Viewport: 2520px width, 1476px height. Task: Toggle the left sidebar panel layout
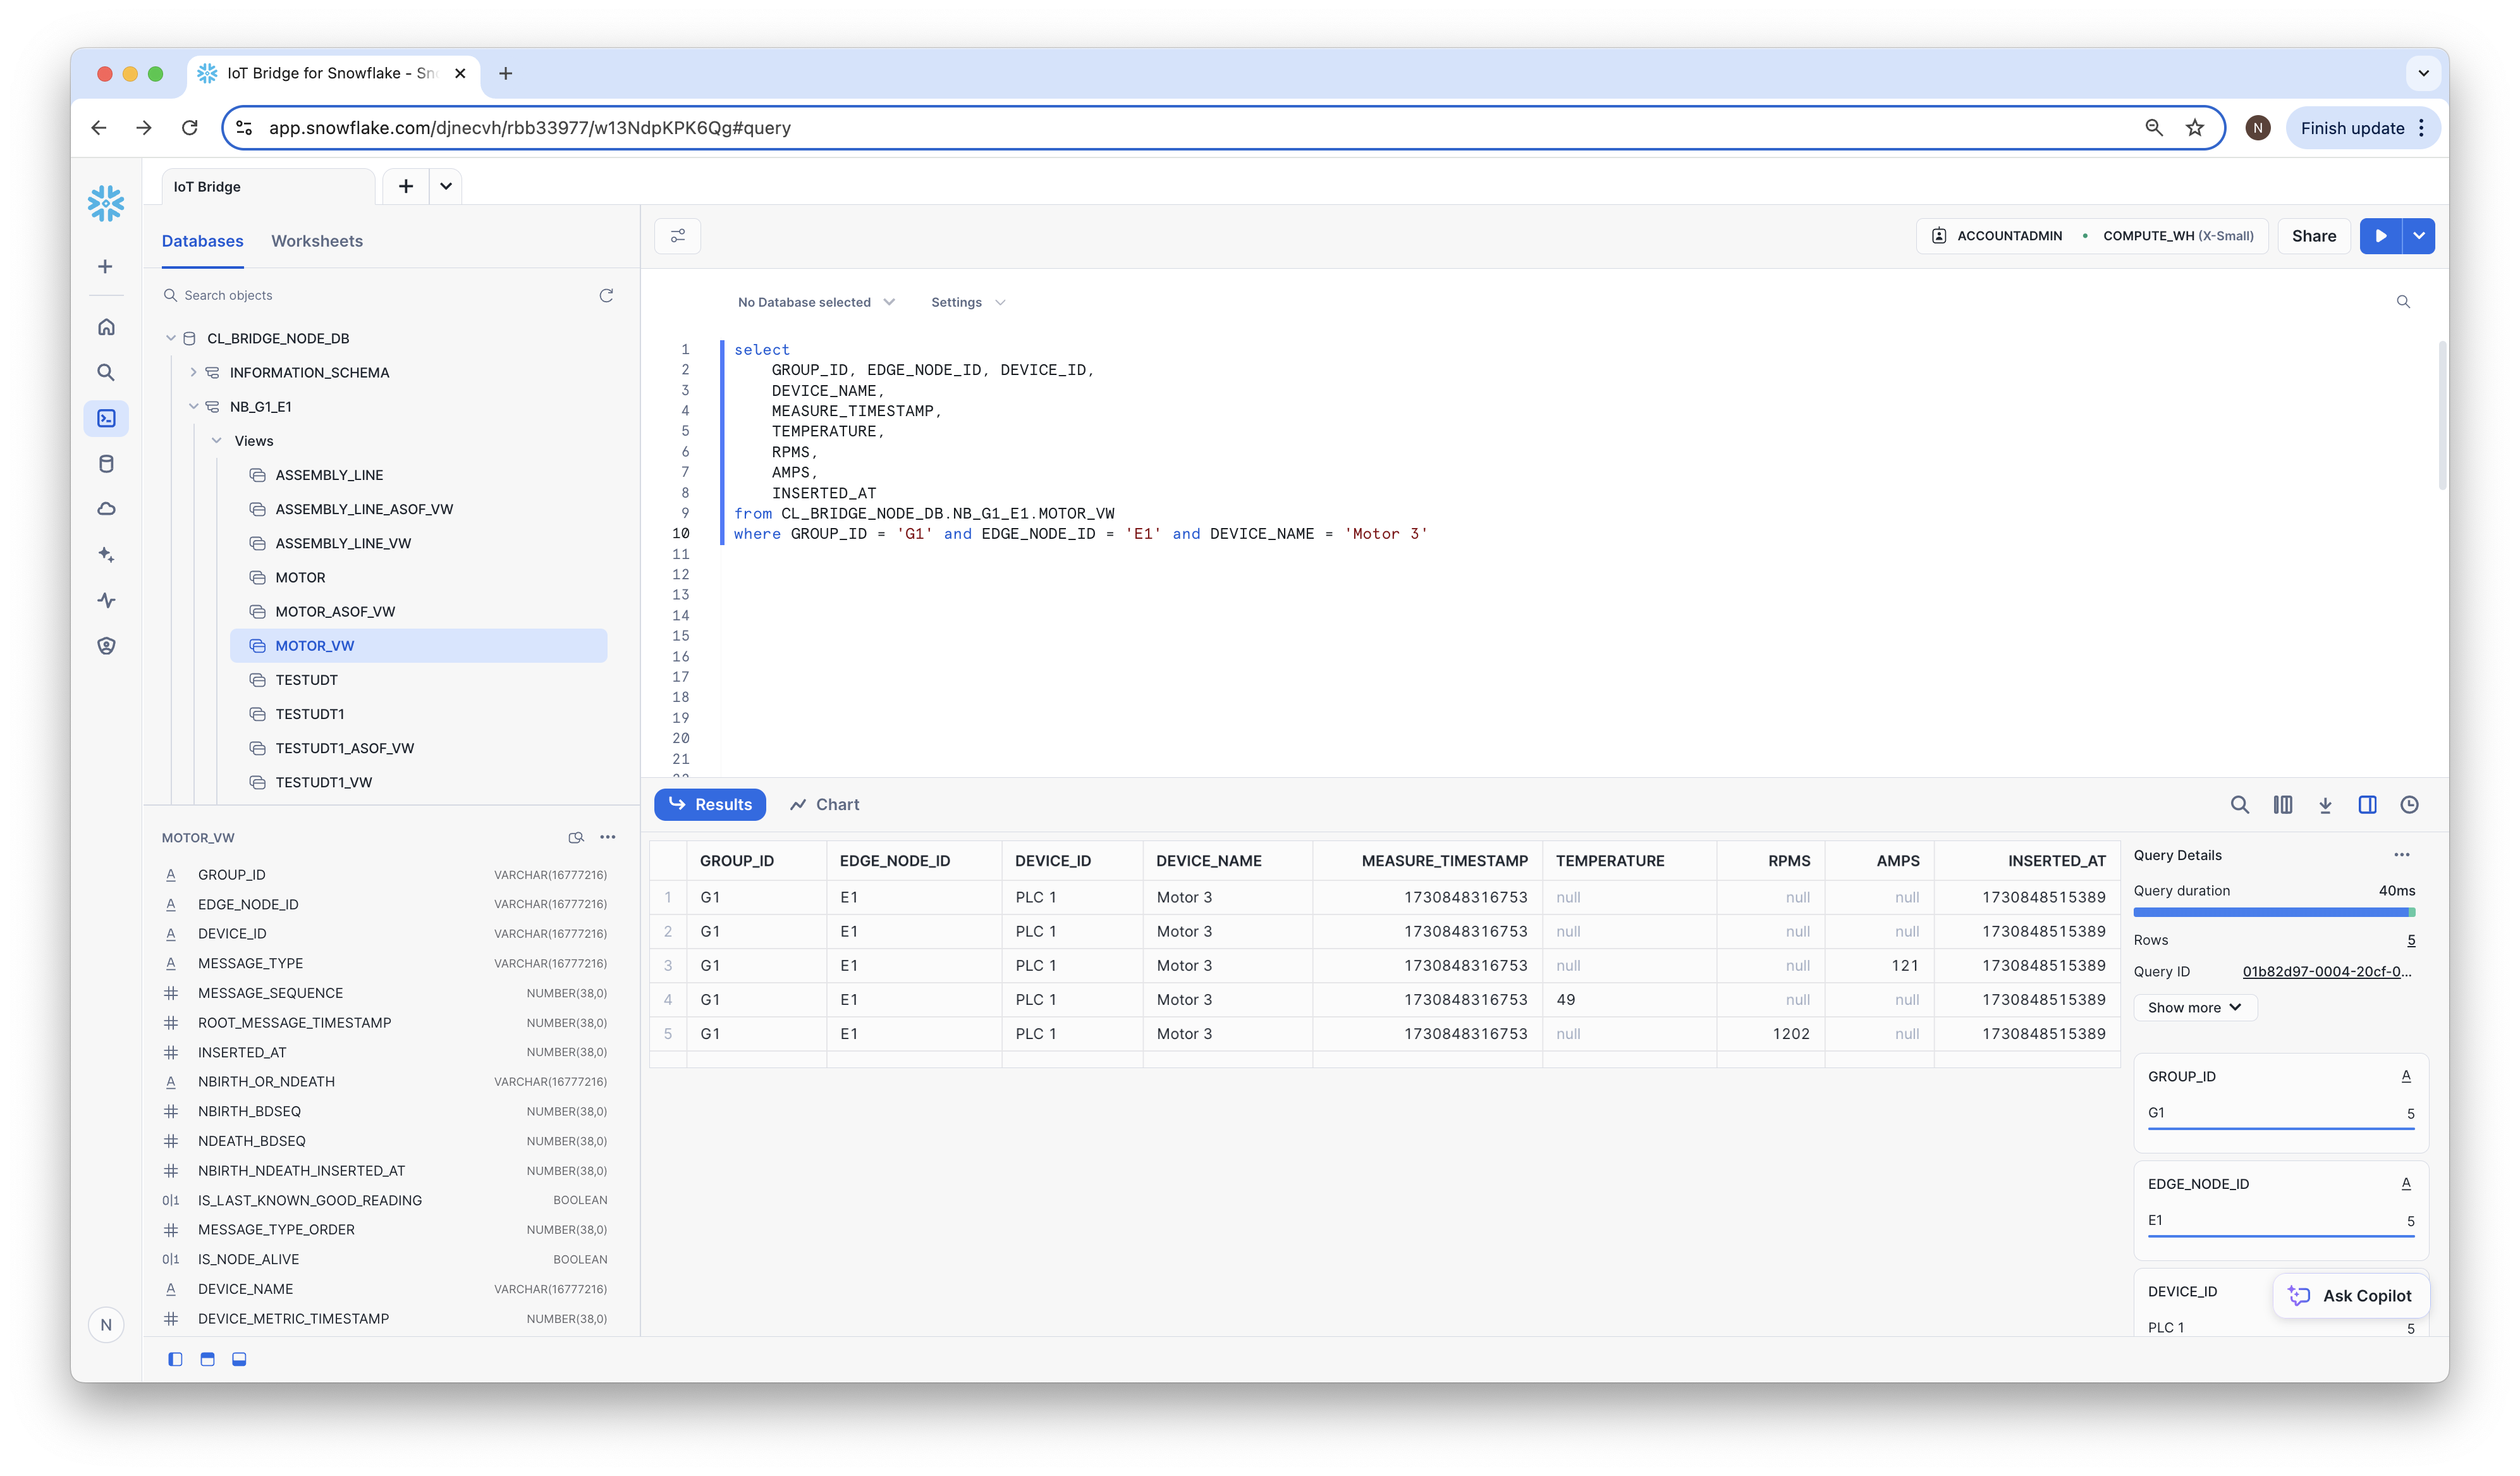tap(175, 1359)
